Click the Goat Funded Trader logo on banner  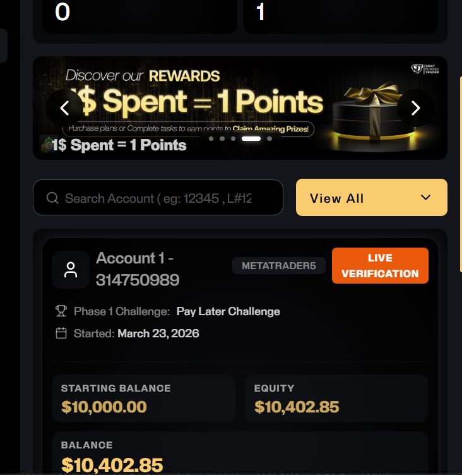pyautogui.click(x=425, y=69)
